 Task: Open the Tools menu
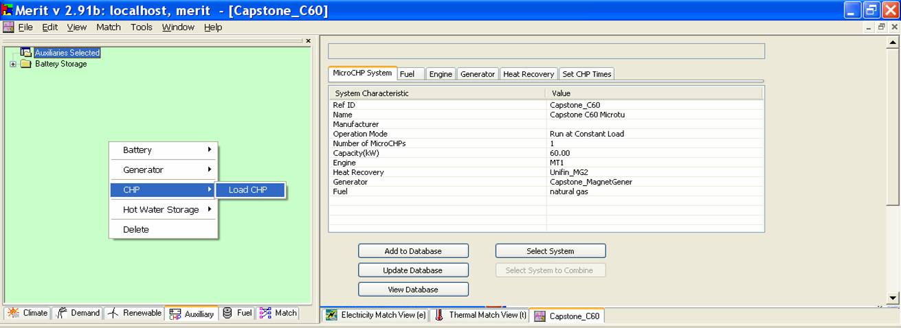click(142, 27)
